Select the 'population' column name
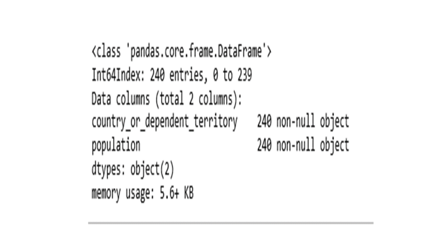Viewport: 446px width, 251px height. (x=116, y=146)
